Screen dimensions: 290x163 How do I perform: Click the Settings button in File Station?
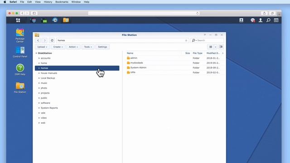[x=102, y=47]
